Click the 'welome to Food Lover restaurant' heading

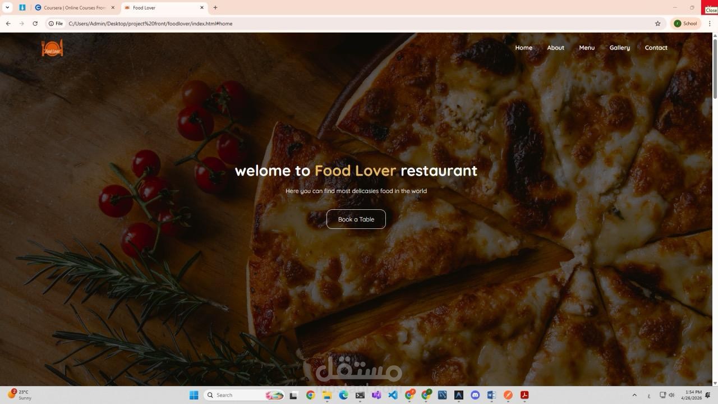pyautogui.click(x=356, y=171)
